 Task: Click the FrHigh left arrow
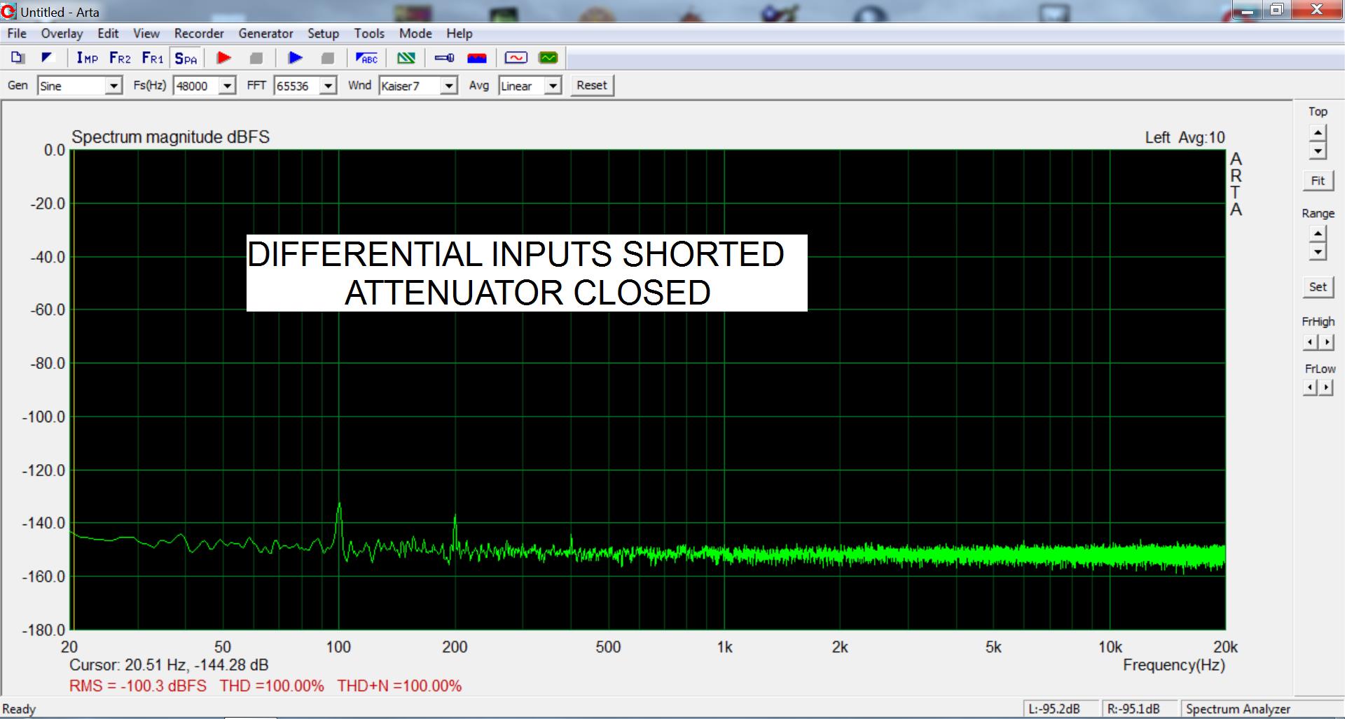1310,342
